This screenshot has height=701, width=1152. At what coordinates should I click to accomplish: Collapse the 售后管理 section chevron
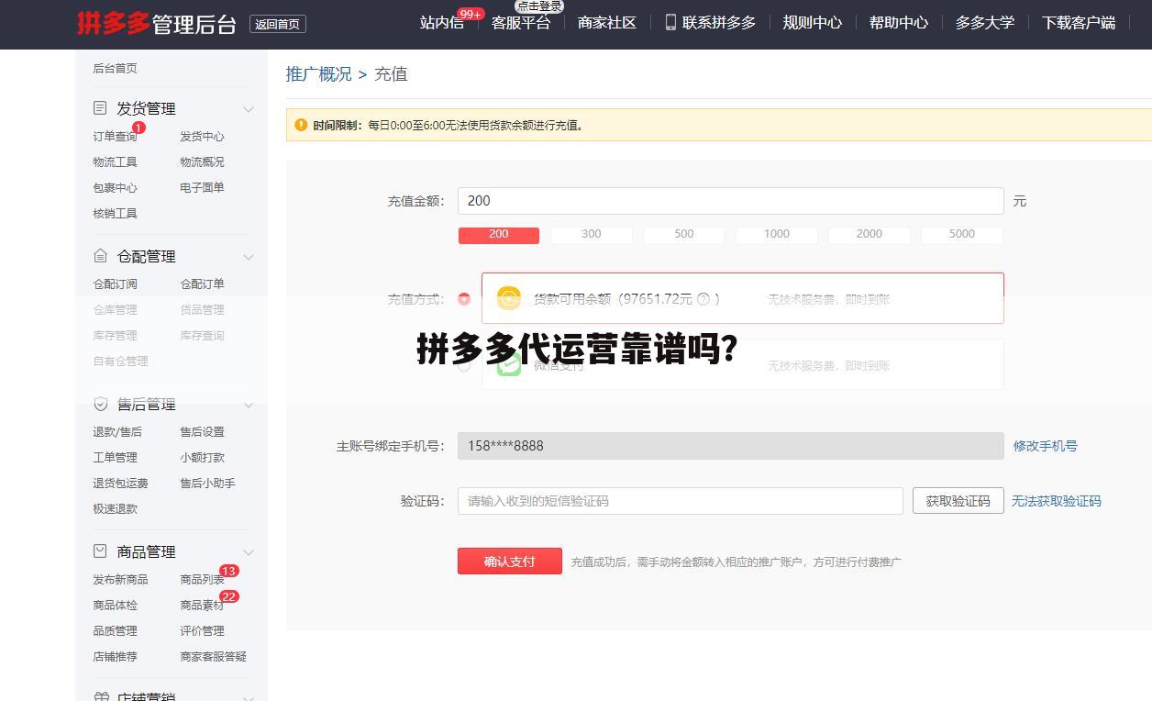[x=249, y=405]
